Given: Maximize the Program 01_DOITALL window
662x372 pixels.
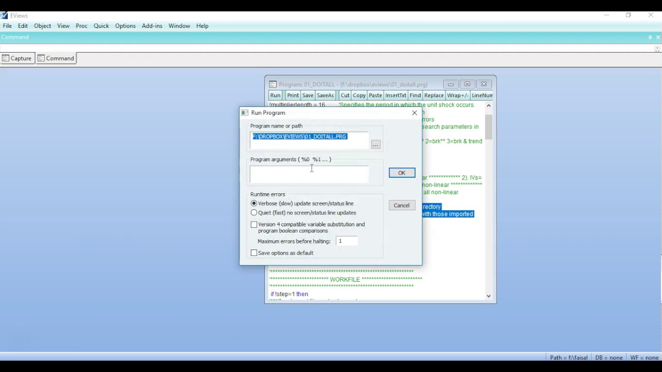Looking at the screenshot, I should pyautogui.click(x=468, y=84).
